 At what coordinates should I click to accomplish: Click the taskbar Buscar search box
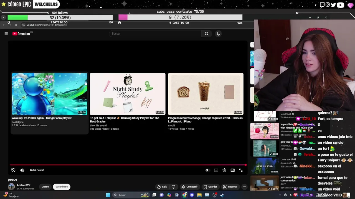(131, 195)
